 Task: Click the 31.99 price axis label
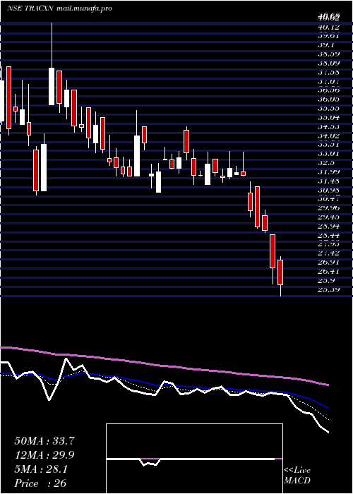tap(328, 171)
